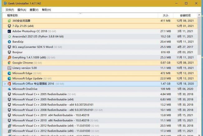This screenshot has width=203, height=136.
Task: Select the Anaconda3 2021.05 row name
Action: pyautogui.click(x=38, y=37)
